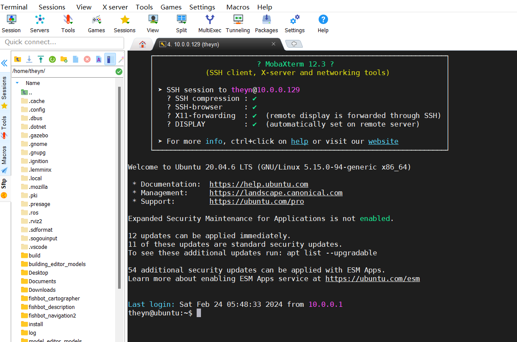The height and width of the screenshot is (342, 517).
Task: Open the Macros vertical sidebar tab
Action: [x=4, y=159]
